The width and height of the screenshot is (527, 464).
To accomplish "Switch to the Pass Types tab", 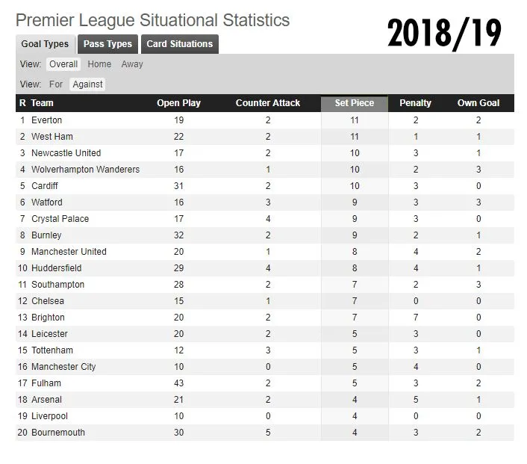I will (107, 44).
